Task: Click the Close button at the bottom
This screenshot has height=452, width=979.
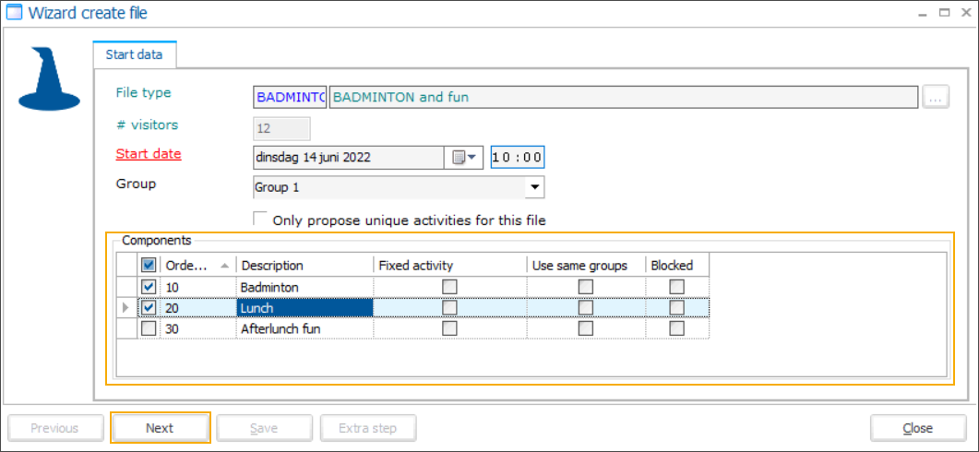Action: pyautogui.click(x=918, y=428)
